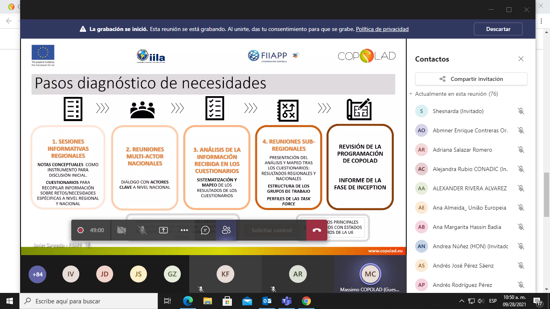Hide the participants panel via people icon
The height and width of the screenshot is (309, 550).
(x=226, y=230)
